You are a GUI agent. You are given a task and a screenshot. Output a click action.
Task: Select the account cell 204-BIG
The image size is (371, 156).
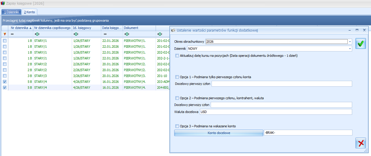(x=163, y=87)
